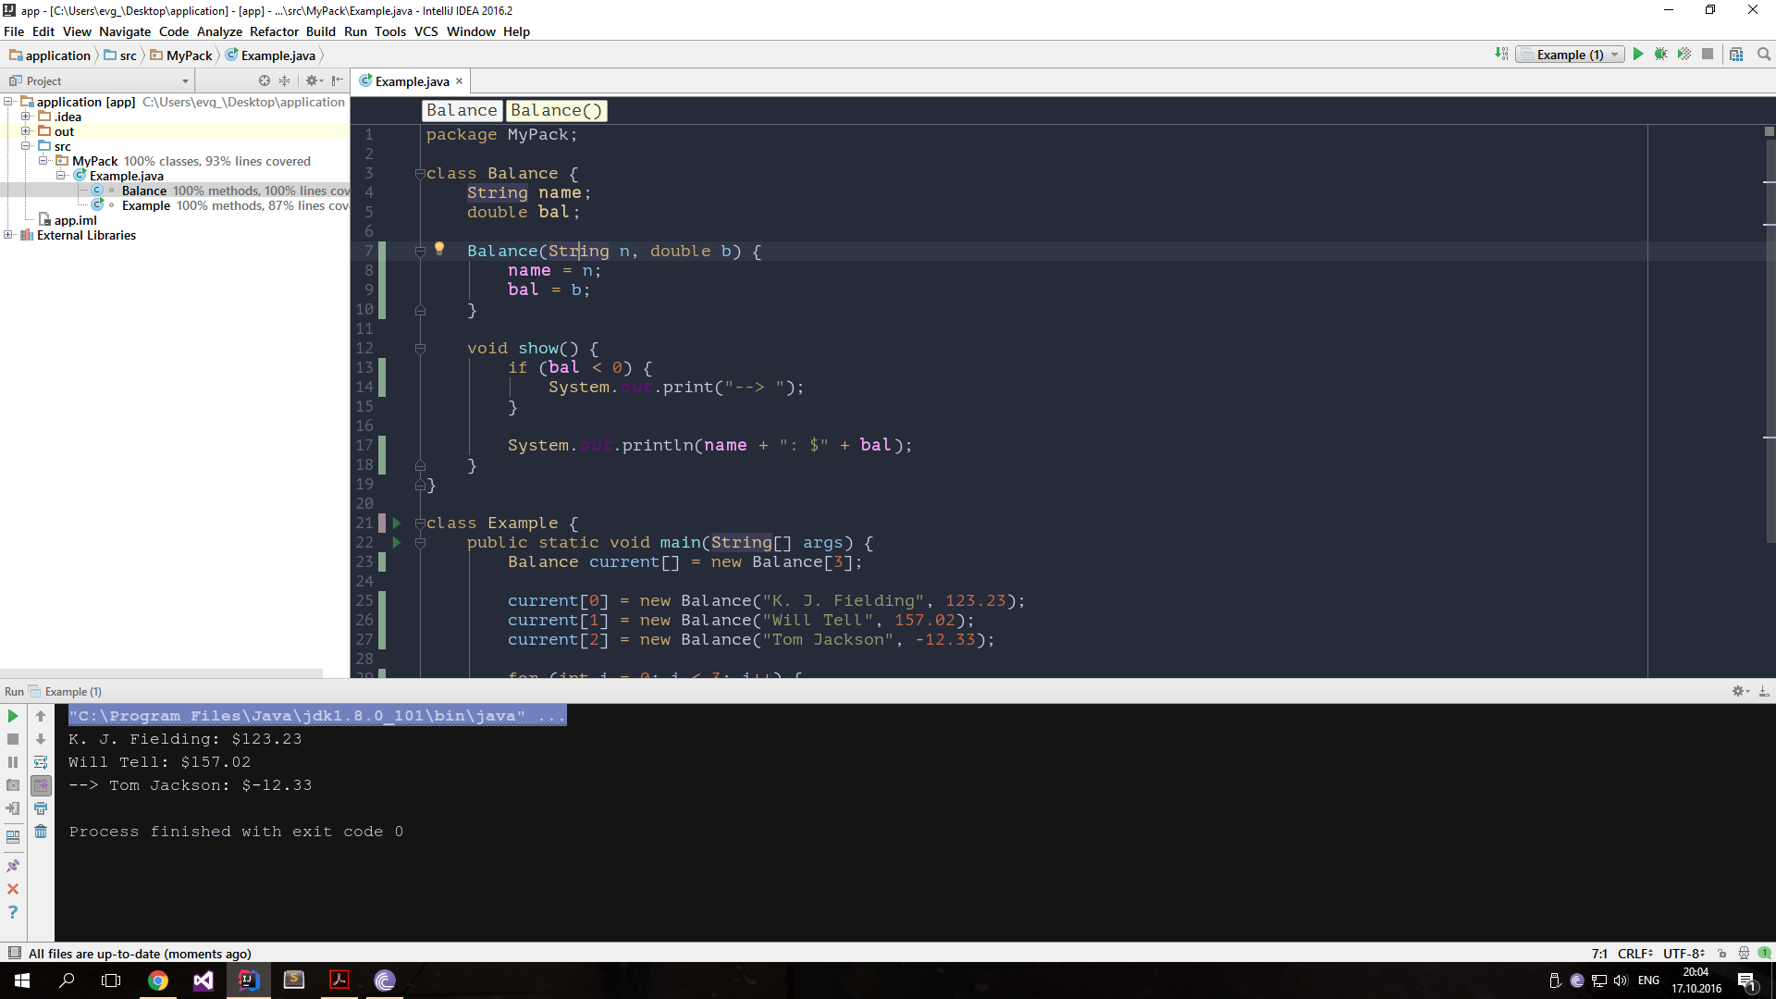1776x999 pixels.
Task: Click Restore Layout icon in Run panel
Action: click(13, 837)
